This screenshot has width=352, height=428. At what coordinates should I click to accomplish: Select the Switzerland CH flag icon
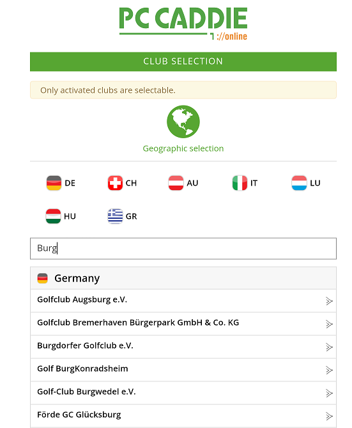[115, 183]
